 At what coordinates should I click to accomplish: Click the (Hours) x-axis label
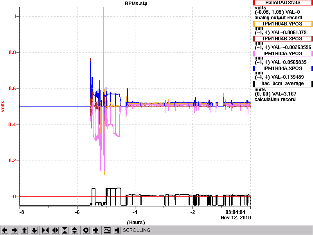tap(136, 222)
